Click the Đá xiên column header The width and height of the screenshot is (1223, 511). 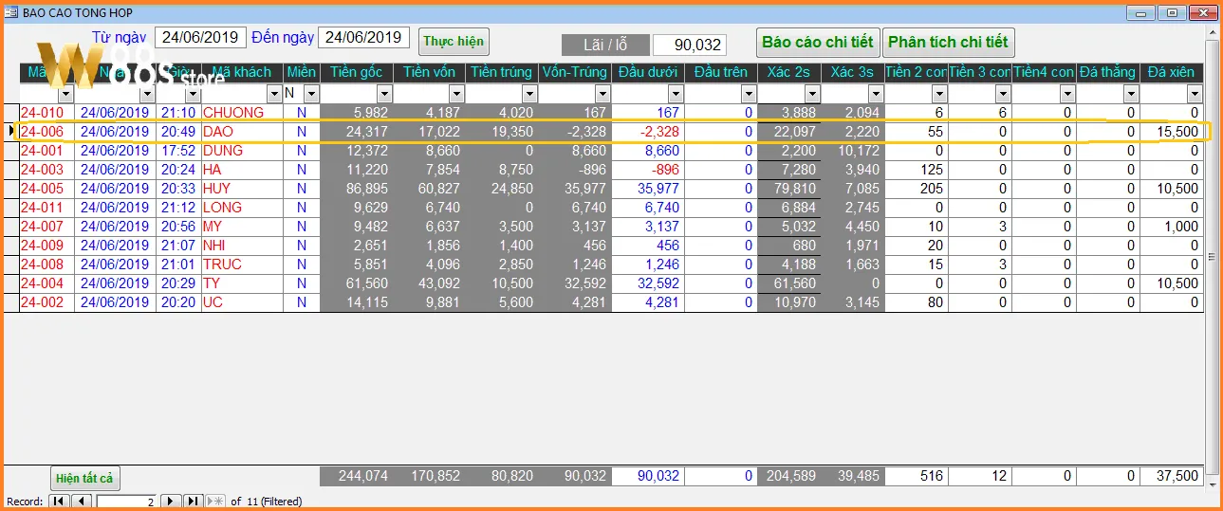pos(1171,72)
